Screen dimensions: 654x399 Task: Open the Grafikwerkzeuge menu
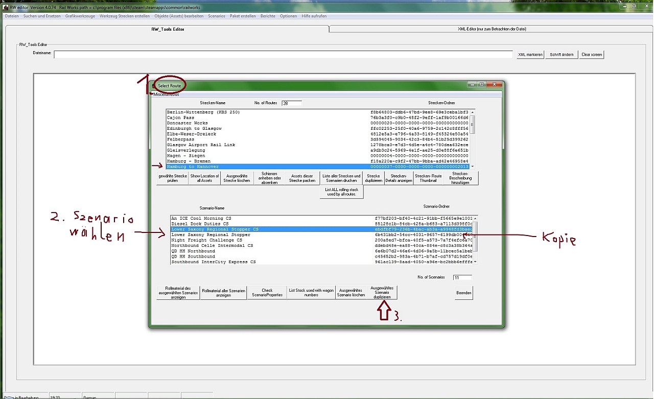(80, 16)
